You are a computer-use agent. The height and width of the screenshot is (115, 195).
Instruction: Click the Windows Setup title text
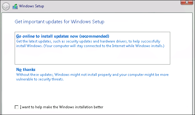(31, 6)
